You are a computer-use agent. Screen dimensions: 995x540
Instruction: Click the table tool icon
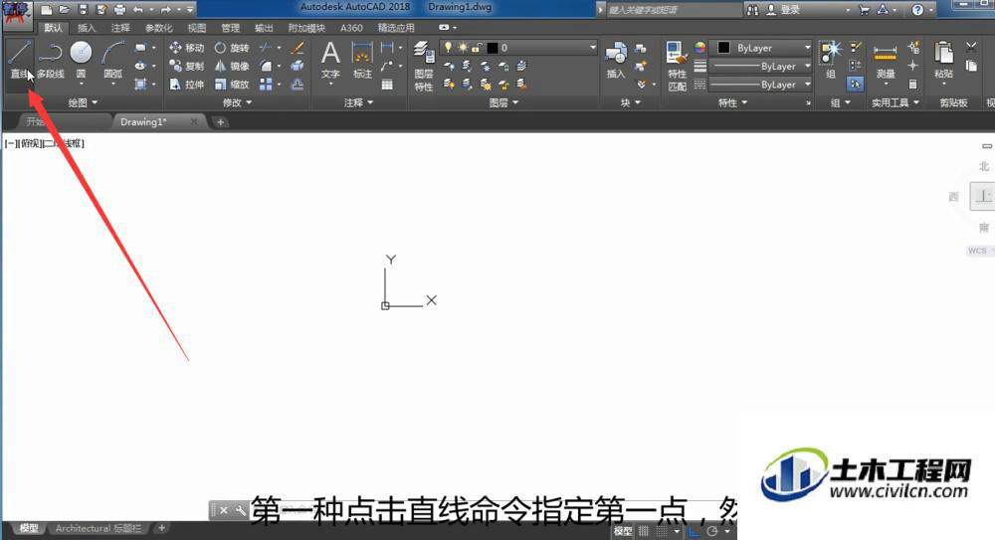tap(387, 85)
